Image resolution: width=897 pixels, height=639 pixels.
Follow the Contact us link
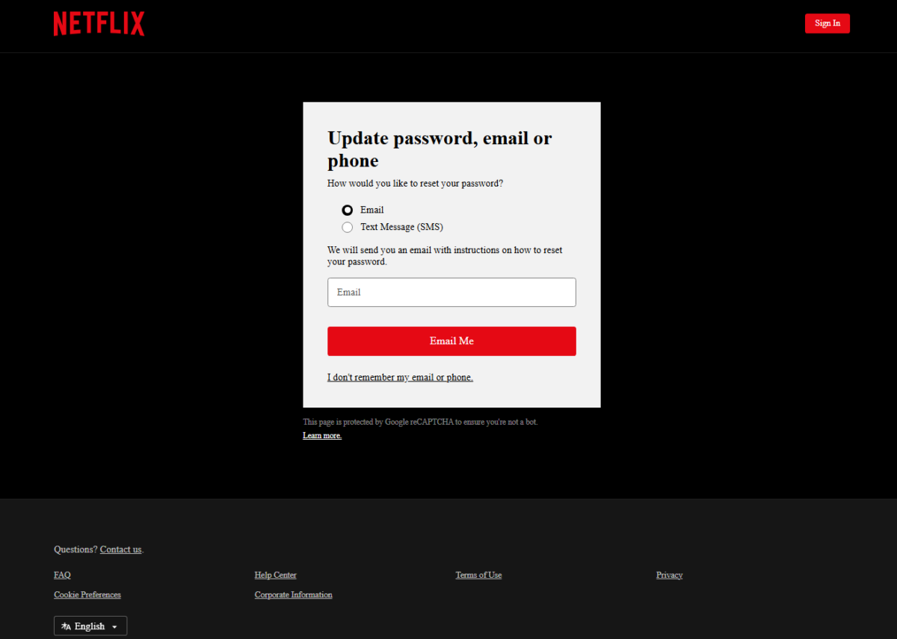[120, 549]
